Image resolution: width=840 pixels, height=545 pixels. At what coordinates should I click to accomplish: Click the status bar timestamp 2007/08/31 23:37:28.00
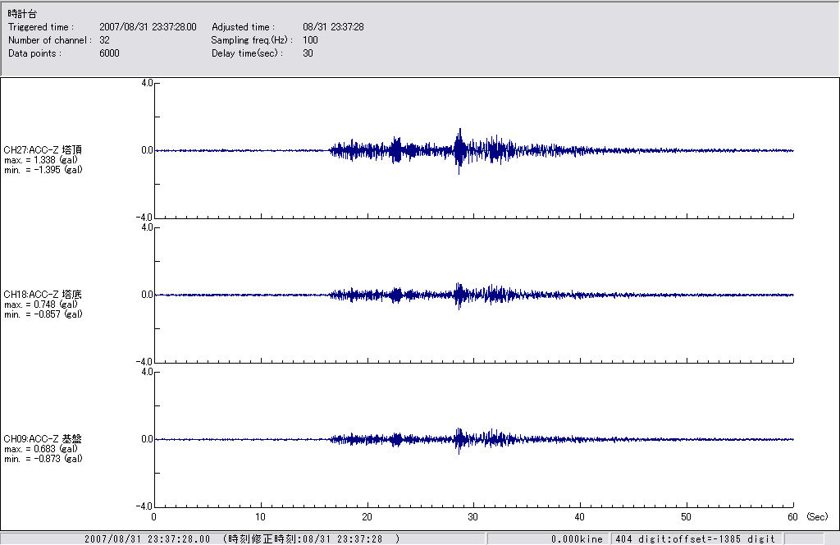tap(141, 539)
